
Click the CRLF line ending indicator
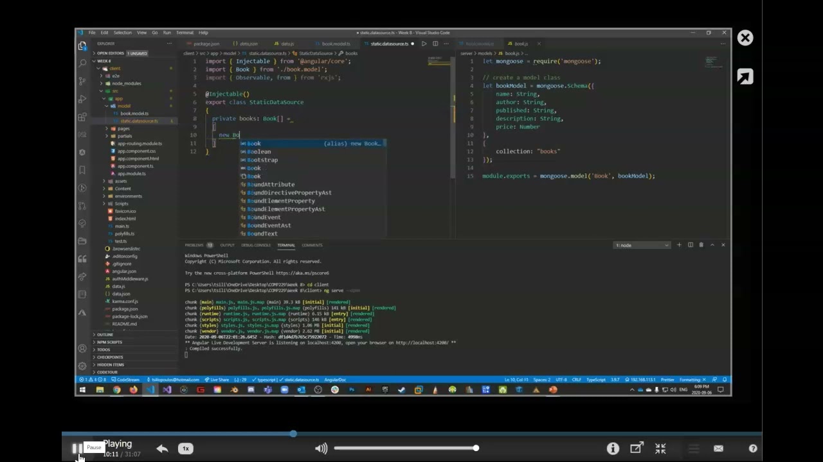click(x=577, y=380)
